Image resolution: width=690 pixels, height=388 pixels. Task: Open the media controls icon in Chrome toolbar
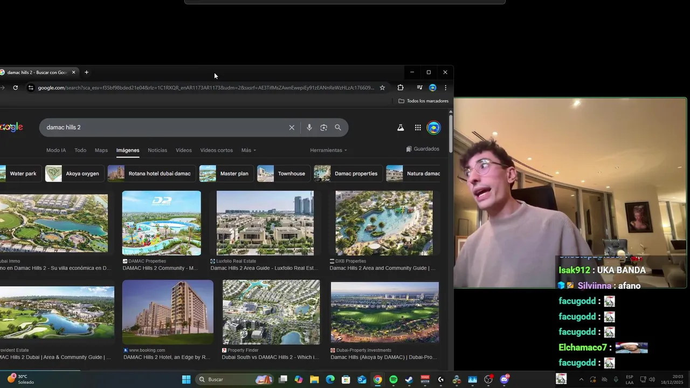pyautogui.click(x=419, y=88)
